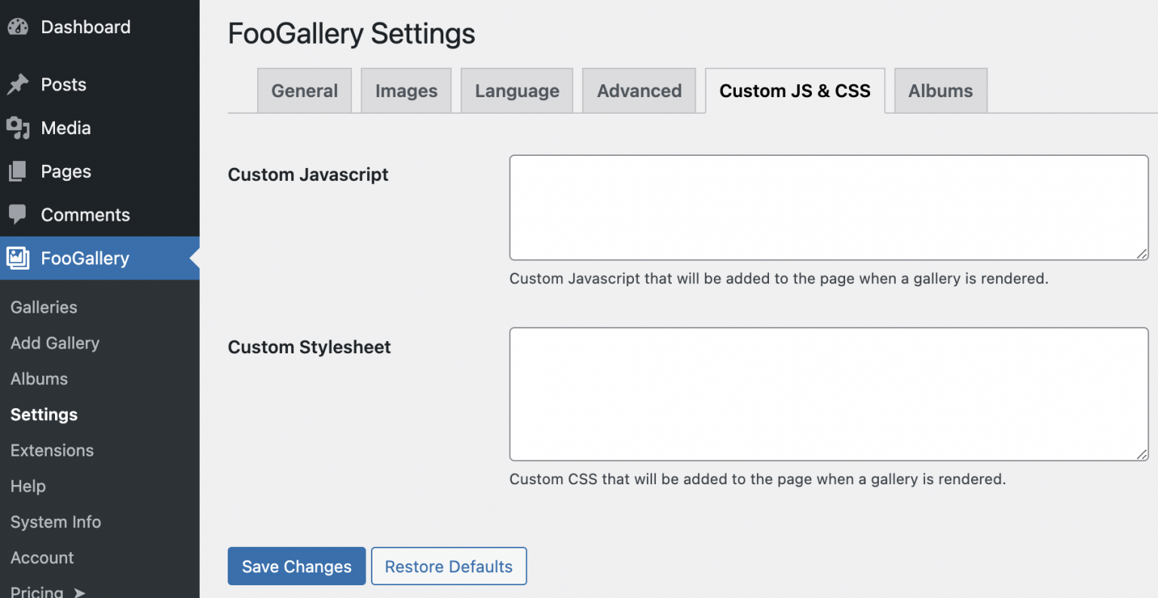Go to the Account submenu link
Screen dimensions: 1158x598
[x=42, y=557]
